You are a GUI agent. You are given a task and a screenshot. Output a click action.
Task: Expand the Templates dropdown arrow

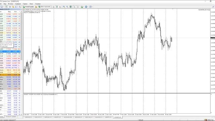click(92, 7)
